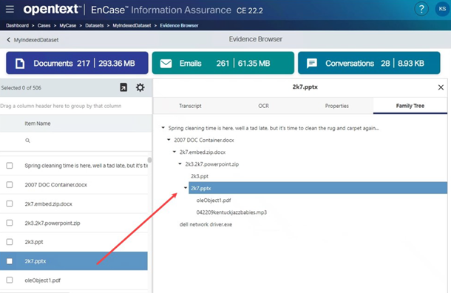Switch to the OCR tab
451x293 pixels.
(263, 106)
